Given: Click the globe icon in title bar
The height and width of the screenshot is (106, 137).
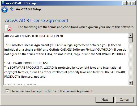Looking at the screenshot, I should coord(3,3).
